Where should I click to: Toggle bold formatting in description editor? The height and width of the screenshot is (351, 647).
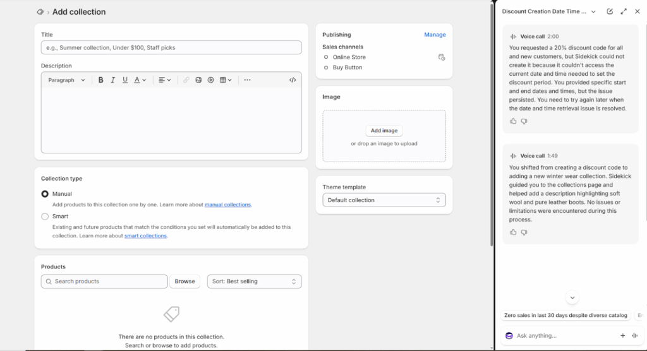(x=100, y=80)
